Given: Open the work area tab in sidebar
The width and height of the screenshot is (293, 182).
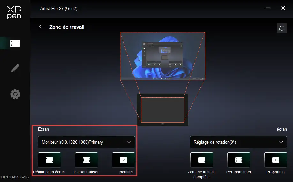Looking at the screenshot, I should coord(15,43).
